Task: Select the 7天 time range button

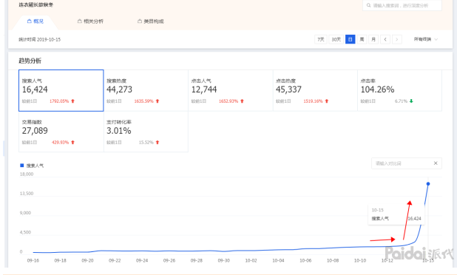Action: pyautogui.click(x=321, y=39)
